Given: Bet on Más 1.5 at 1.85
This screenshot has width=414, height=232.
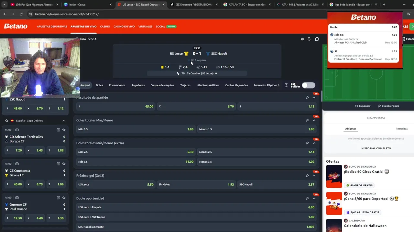Looking at the screenshot, I should (136, 129).
